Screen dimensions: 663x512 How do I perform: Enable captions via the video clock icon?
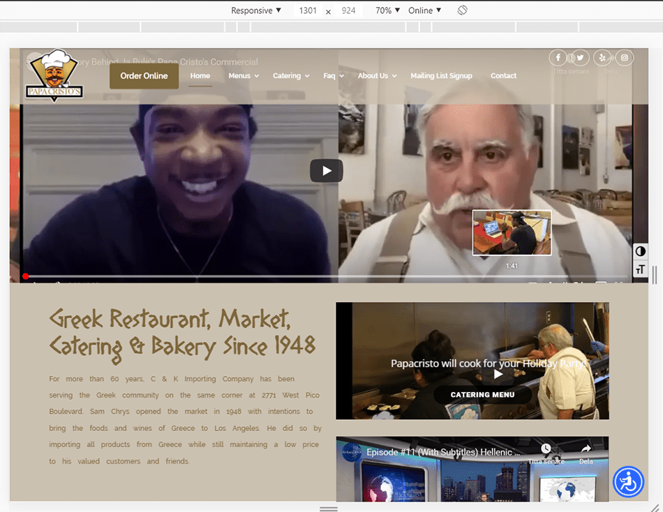(x=546, y=450)
